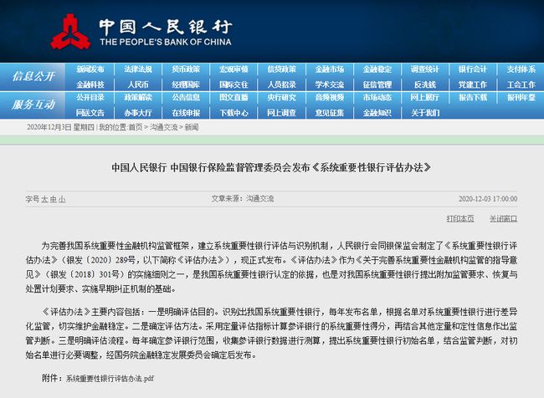
Task: Open the 关于我们 page
Action: pos(425,112)
